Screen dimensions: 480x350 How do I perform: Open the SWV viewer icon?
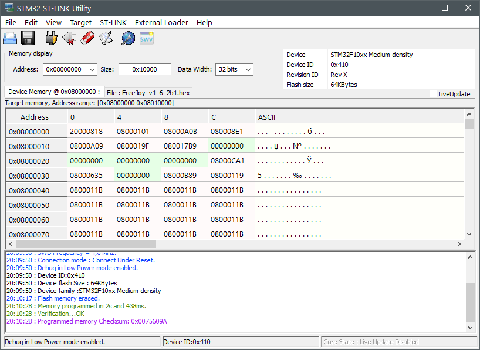point(146,39)
